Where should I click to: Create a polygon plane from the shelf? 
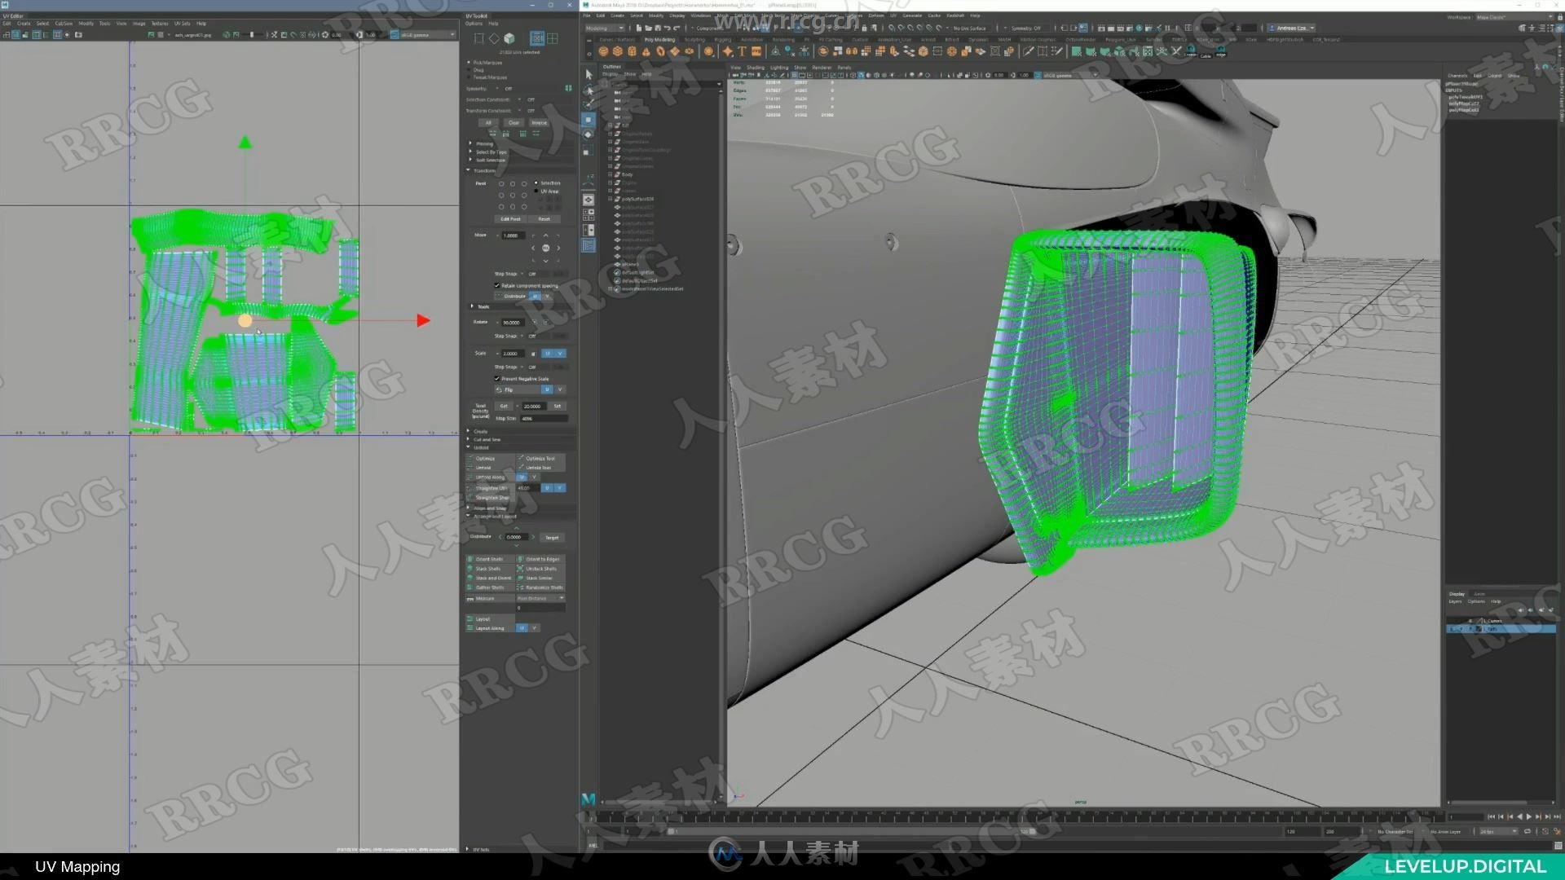[675, 51]
